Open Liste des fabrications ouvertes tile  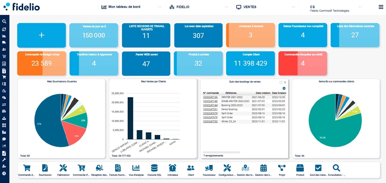coord(355,35)
